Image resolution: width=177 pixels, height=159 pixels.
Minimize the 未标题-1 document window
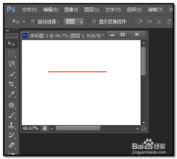point(112,35)
